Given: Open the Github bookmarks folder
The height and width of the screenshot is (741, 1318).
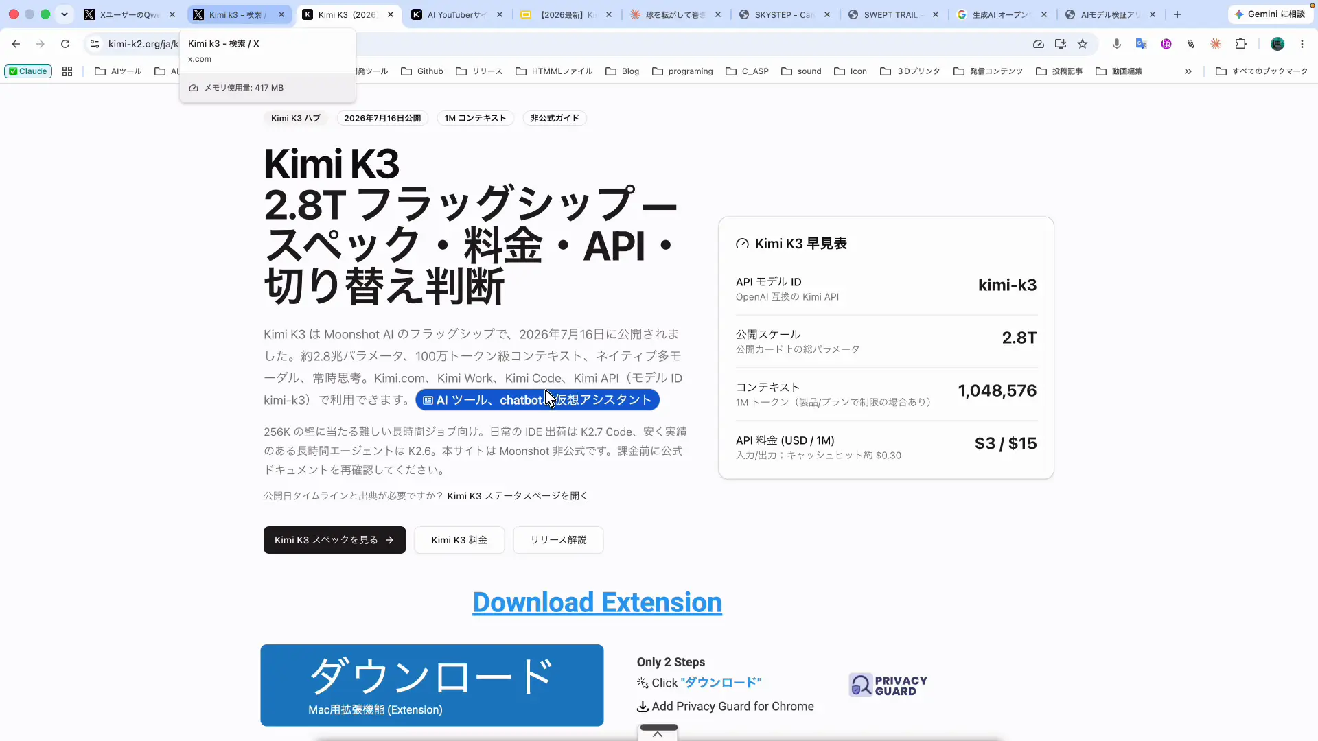Looking at the screenshot, I should pos(422,71).
